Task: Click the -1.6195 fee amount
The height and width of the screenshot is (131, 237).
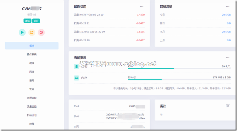Action: pyautogui.click(x=140, y=32)
